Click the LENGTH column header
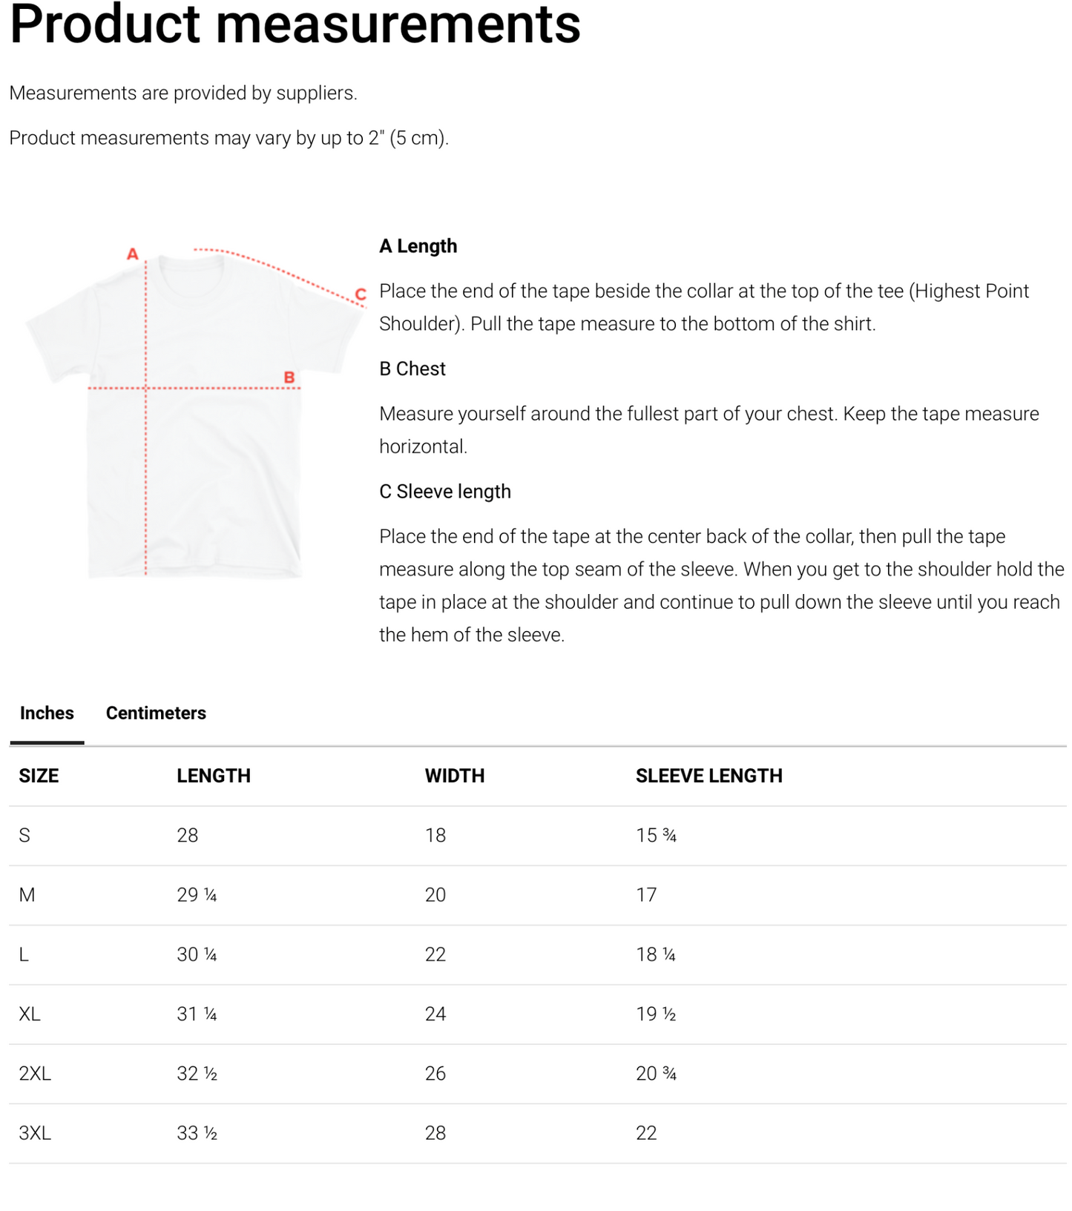Image resolution: width=1072 pixels, height=1211 pixels. (x=214, y=776)
